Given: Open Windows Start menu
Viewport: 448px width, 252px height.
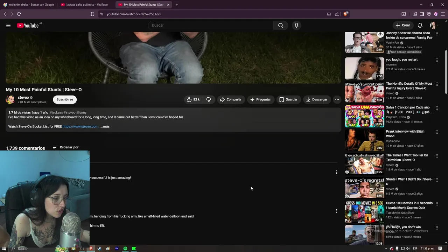Looking at the screenshot, I should pos(4,248).
